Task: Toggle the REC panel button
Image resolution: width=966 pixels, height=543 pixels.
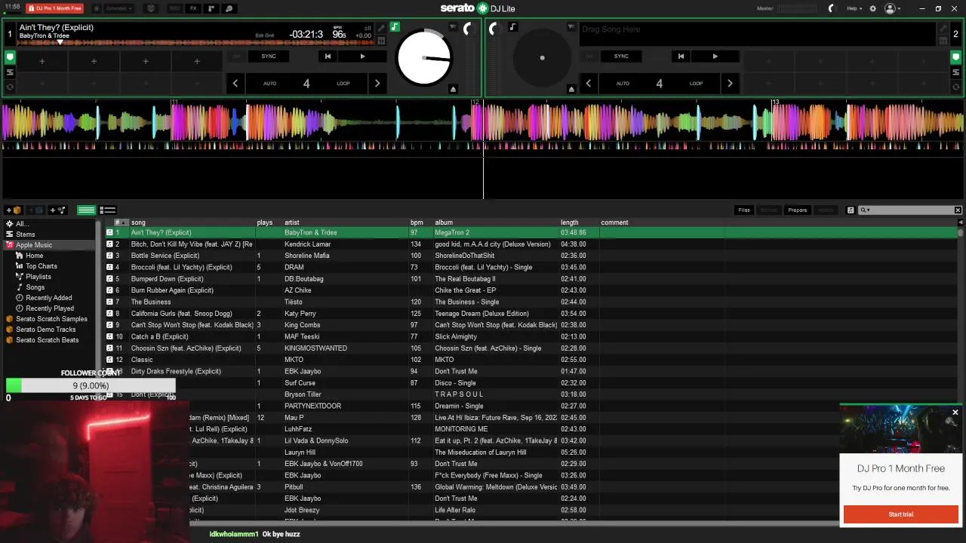Action: click(175, 8)
